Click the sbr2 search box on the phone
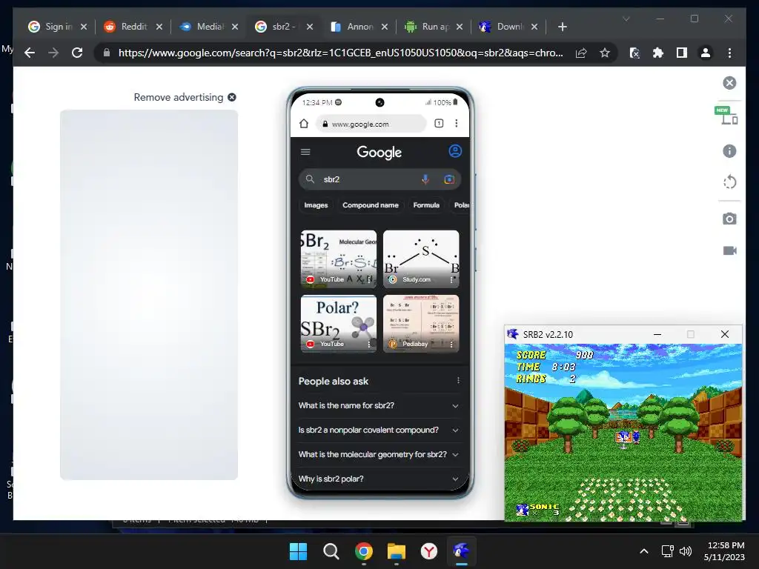This screenshot has height=569, width=759. click(379, 179)
